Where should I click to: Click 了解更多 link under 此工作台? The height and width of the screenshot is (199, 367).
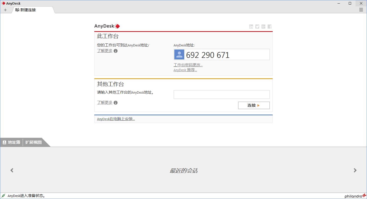pos(105,51)
